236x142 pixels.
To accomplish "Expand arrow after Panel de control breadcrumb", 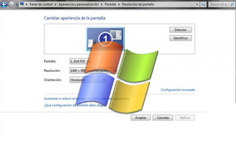I will click(x=56, y=4).
